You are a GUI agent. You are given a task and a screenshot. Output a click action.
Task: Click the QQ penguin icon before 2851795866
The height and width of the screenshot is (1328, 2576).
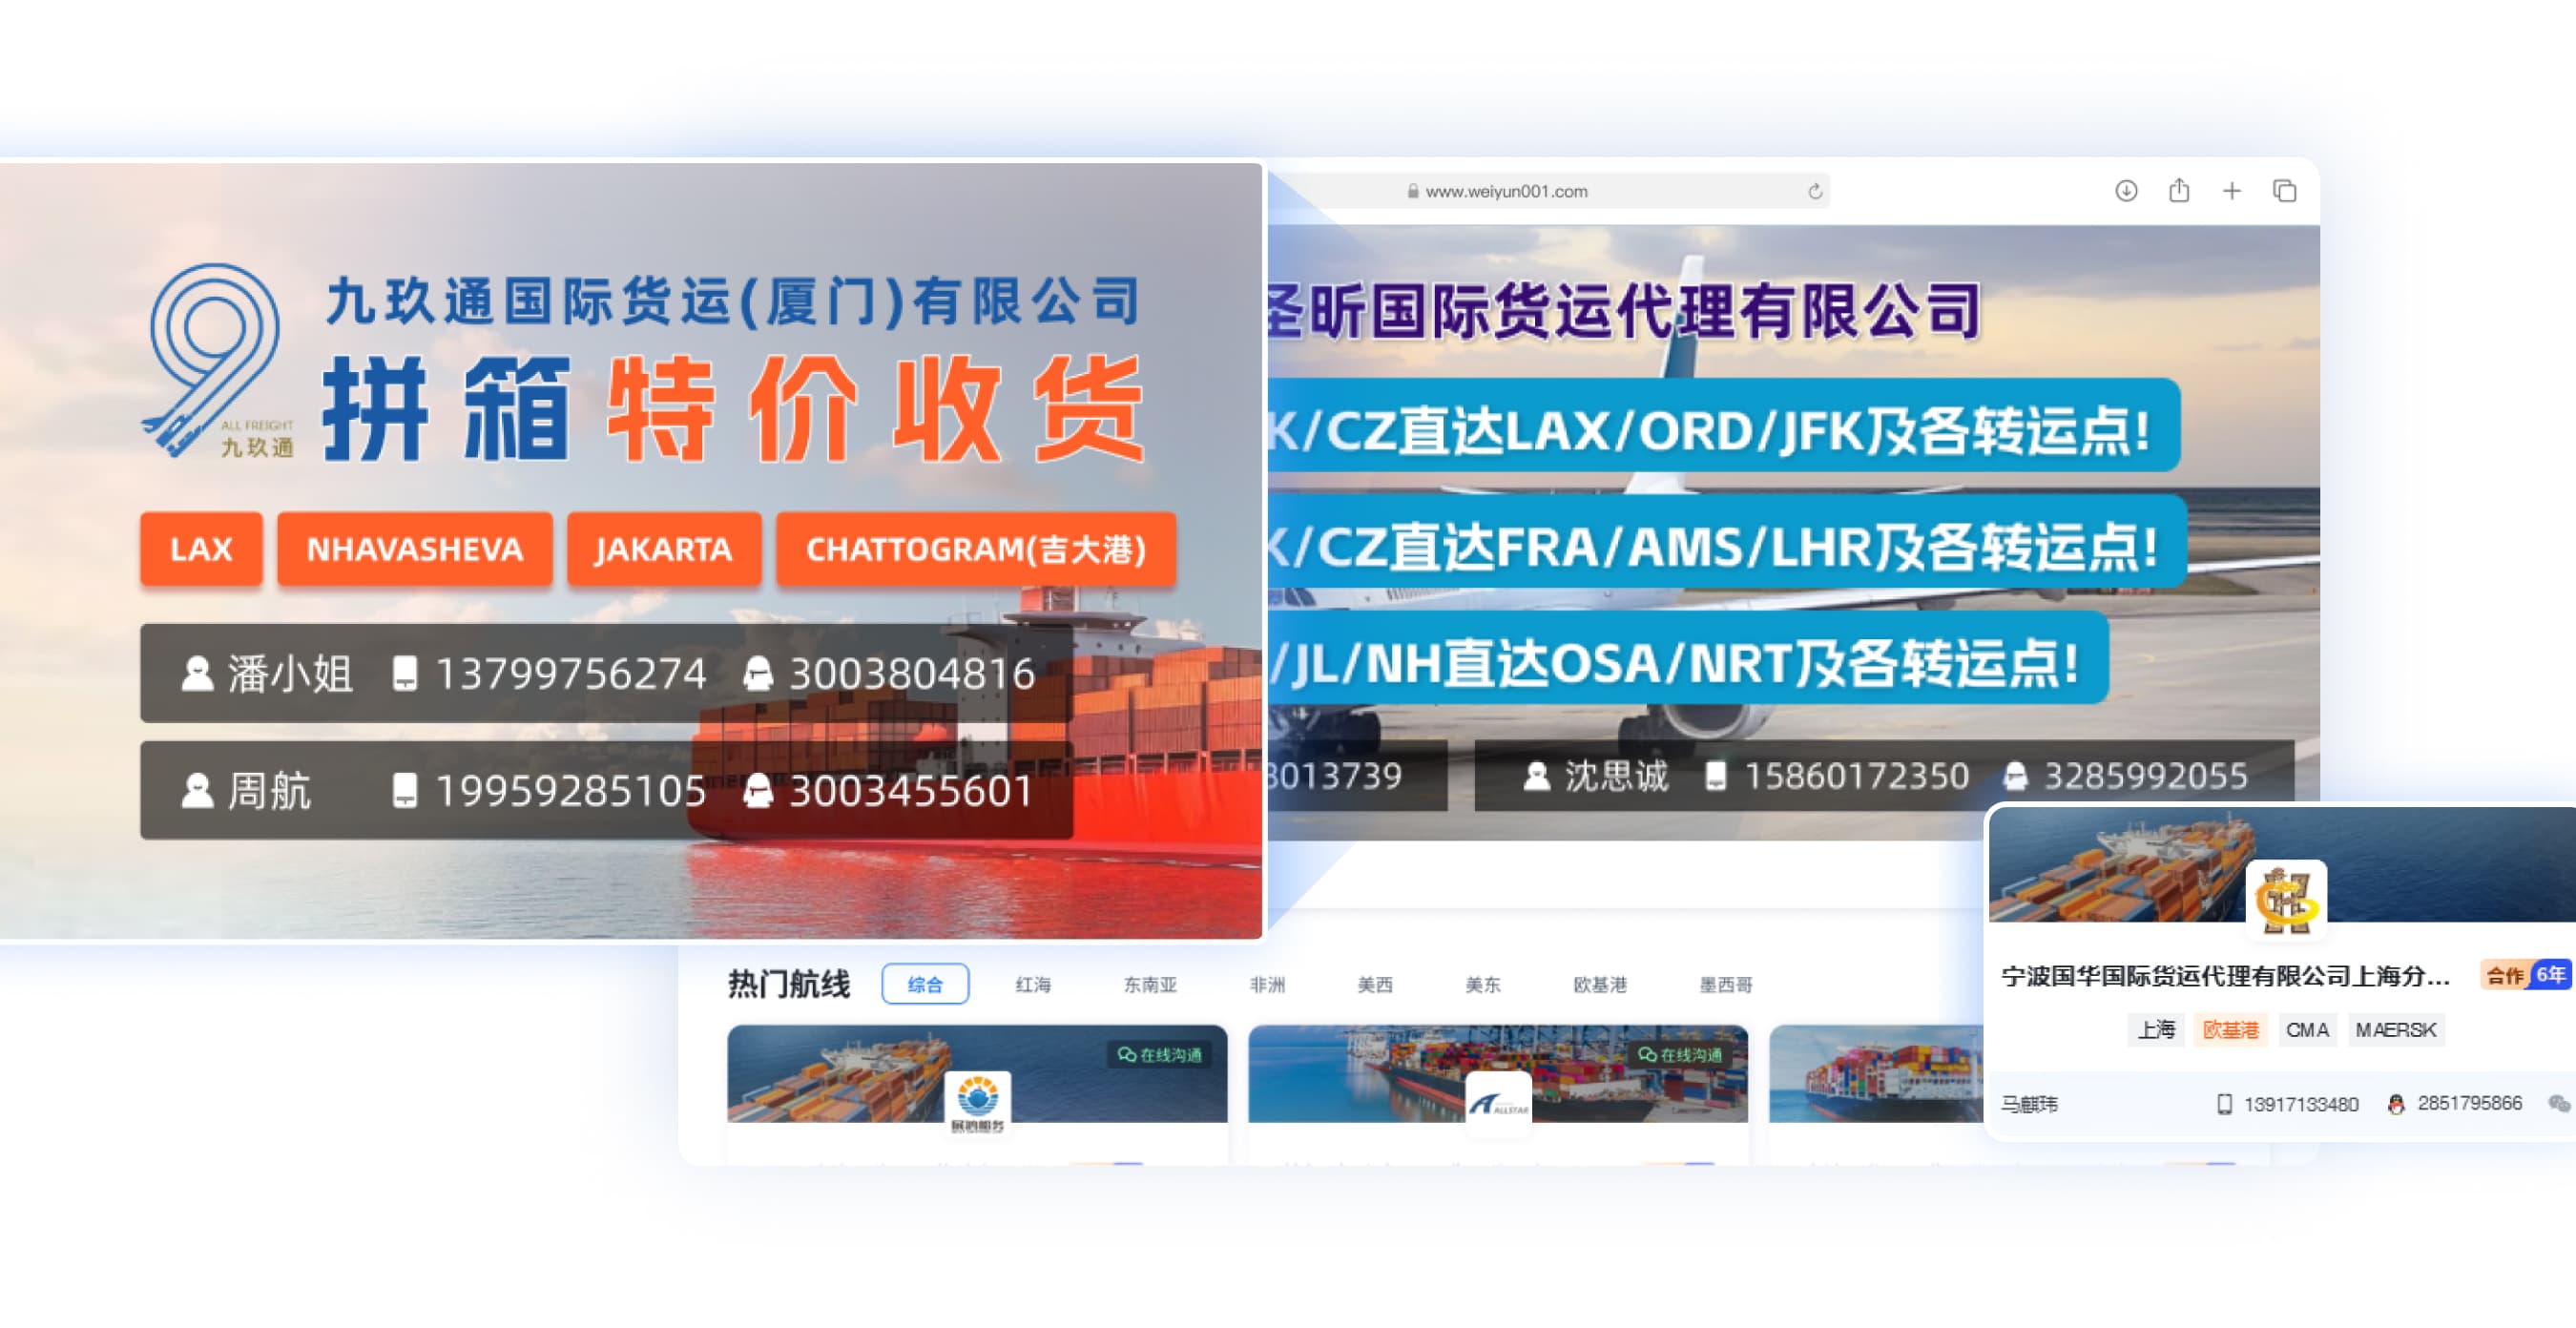click(2396, 1104)
